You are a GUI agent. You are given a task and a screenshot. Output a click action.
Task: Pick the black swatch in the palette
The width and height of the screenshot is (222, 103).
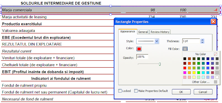pyautogui.click(x=185, y=59)
